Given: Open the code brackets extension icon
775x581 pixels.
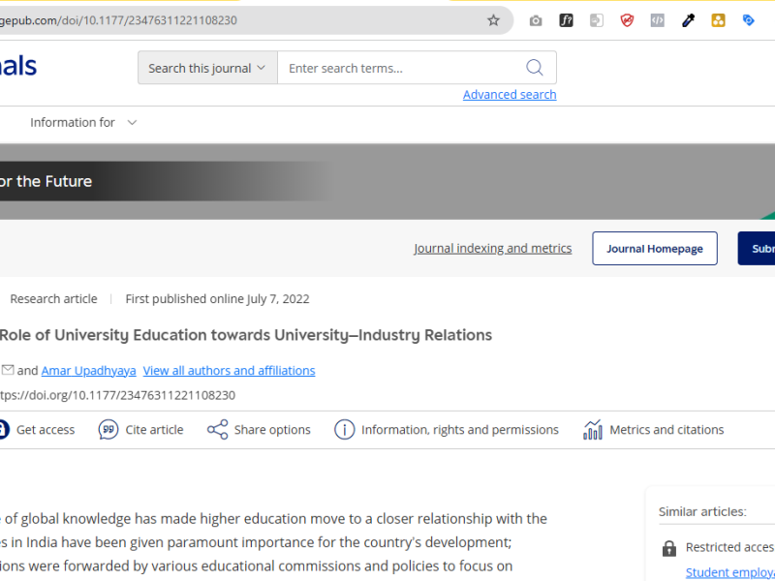Looking at the screenshot, I should 657,20.
